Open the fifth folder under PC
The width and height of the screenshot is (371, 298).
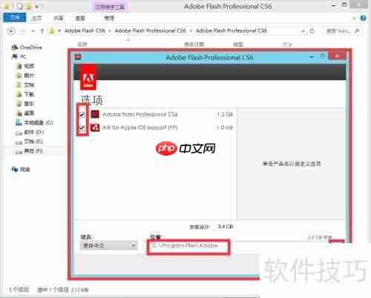tap(25, 104)
